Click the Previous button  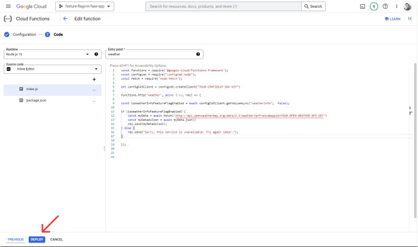16,239
